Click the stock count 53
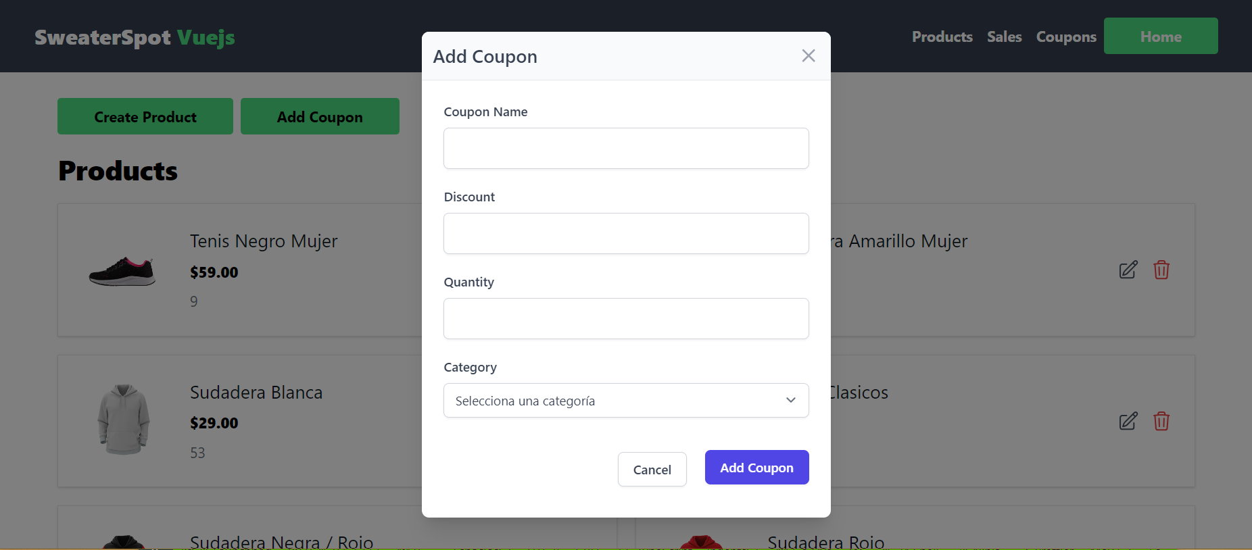 [197, 453]
